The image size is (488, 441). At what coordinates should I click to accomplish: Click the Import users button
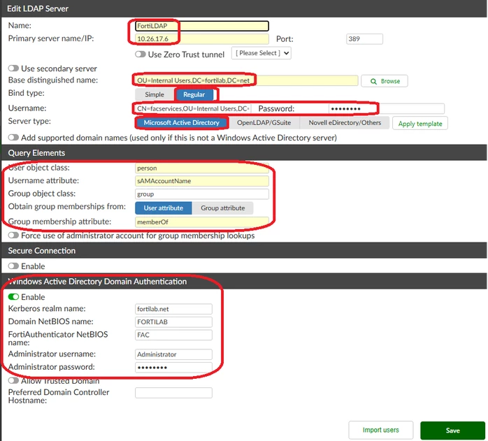(380, 430)
